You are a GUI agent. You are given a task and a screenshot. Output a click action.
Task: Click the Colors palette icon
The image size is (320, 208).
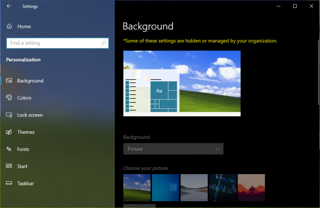tap(9, 97)
